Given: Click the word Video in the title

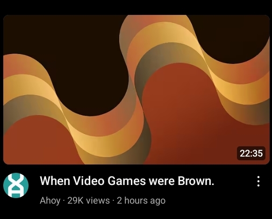Looking at the screenshot, I should (x=88, y=181).
